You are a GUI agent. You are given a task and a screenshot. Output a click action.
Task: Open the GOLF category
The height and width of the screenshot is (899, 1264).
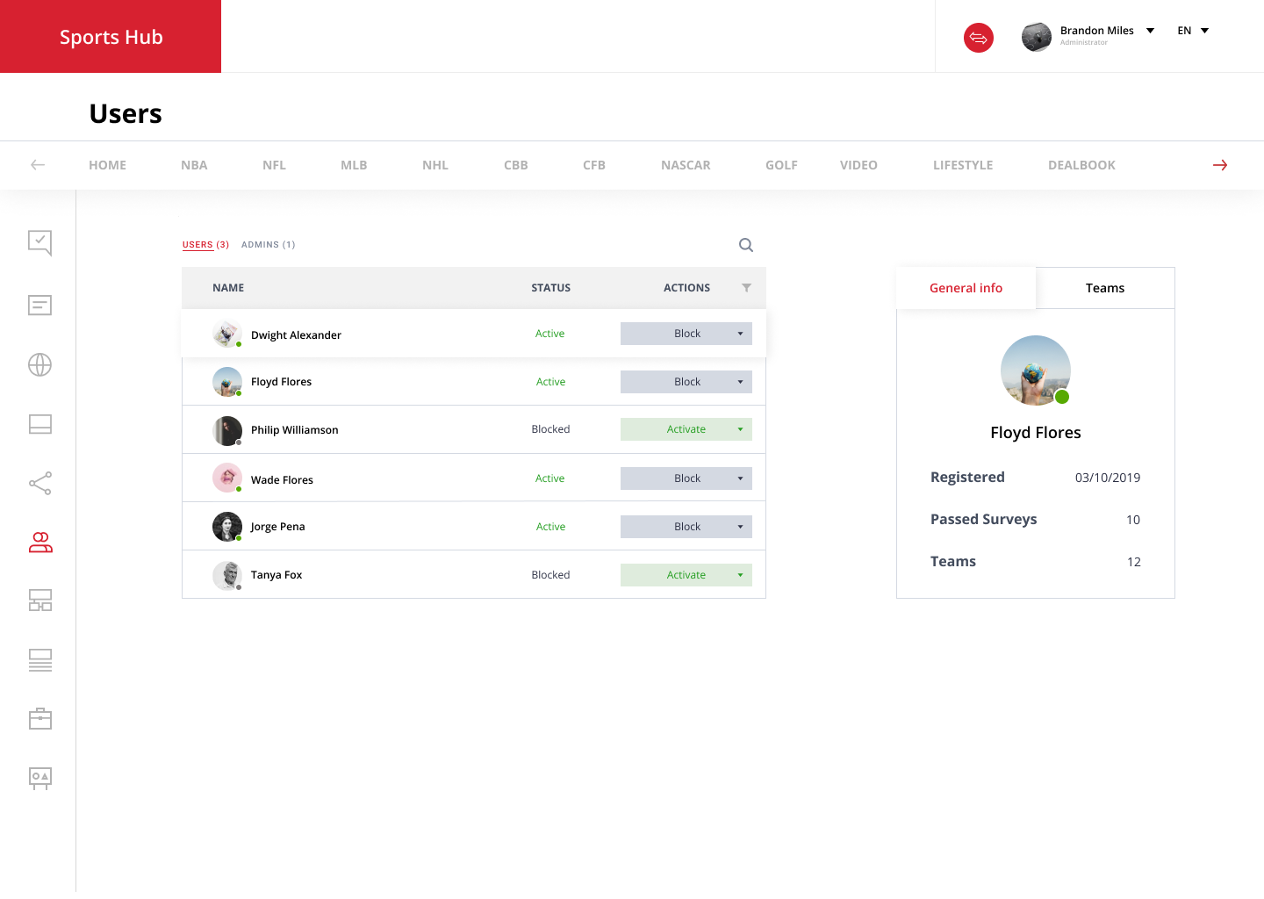click(781, 165)
